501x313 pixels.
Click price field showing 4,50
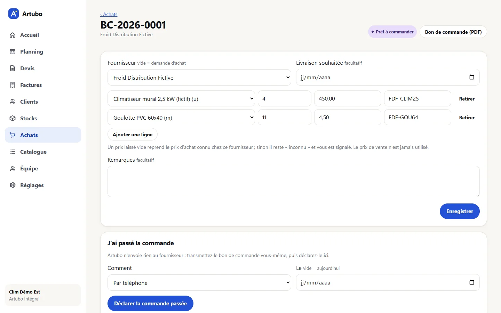[x=348, y=117]
